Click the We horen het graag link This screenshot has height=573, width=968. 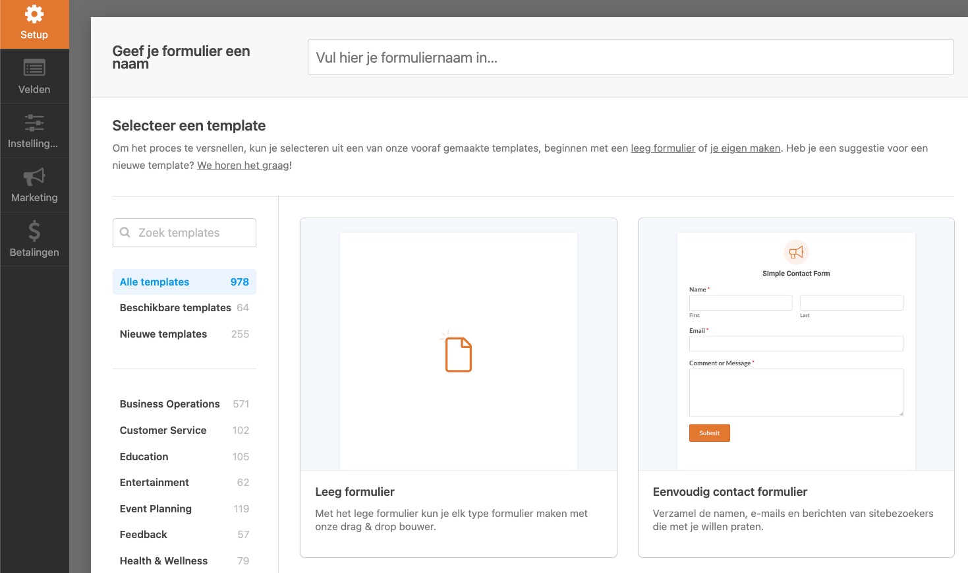pyautogui.click(x=242, y=165)
